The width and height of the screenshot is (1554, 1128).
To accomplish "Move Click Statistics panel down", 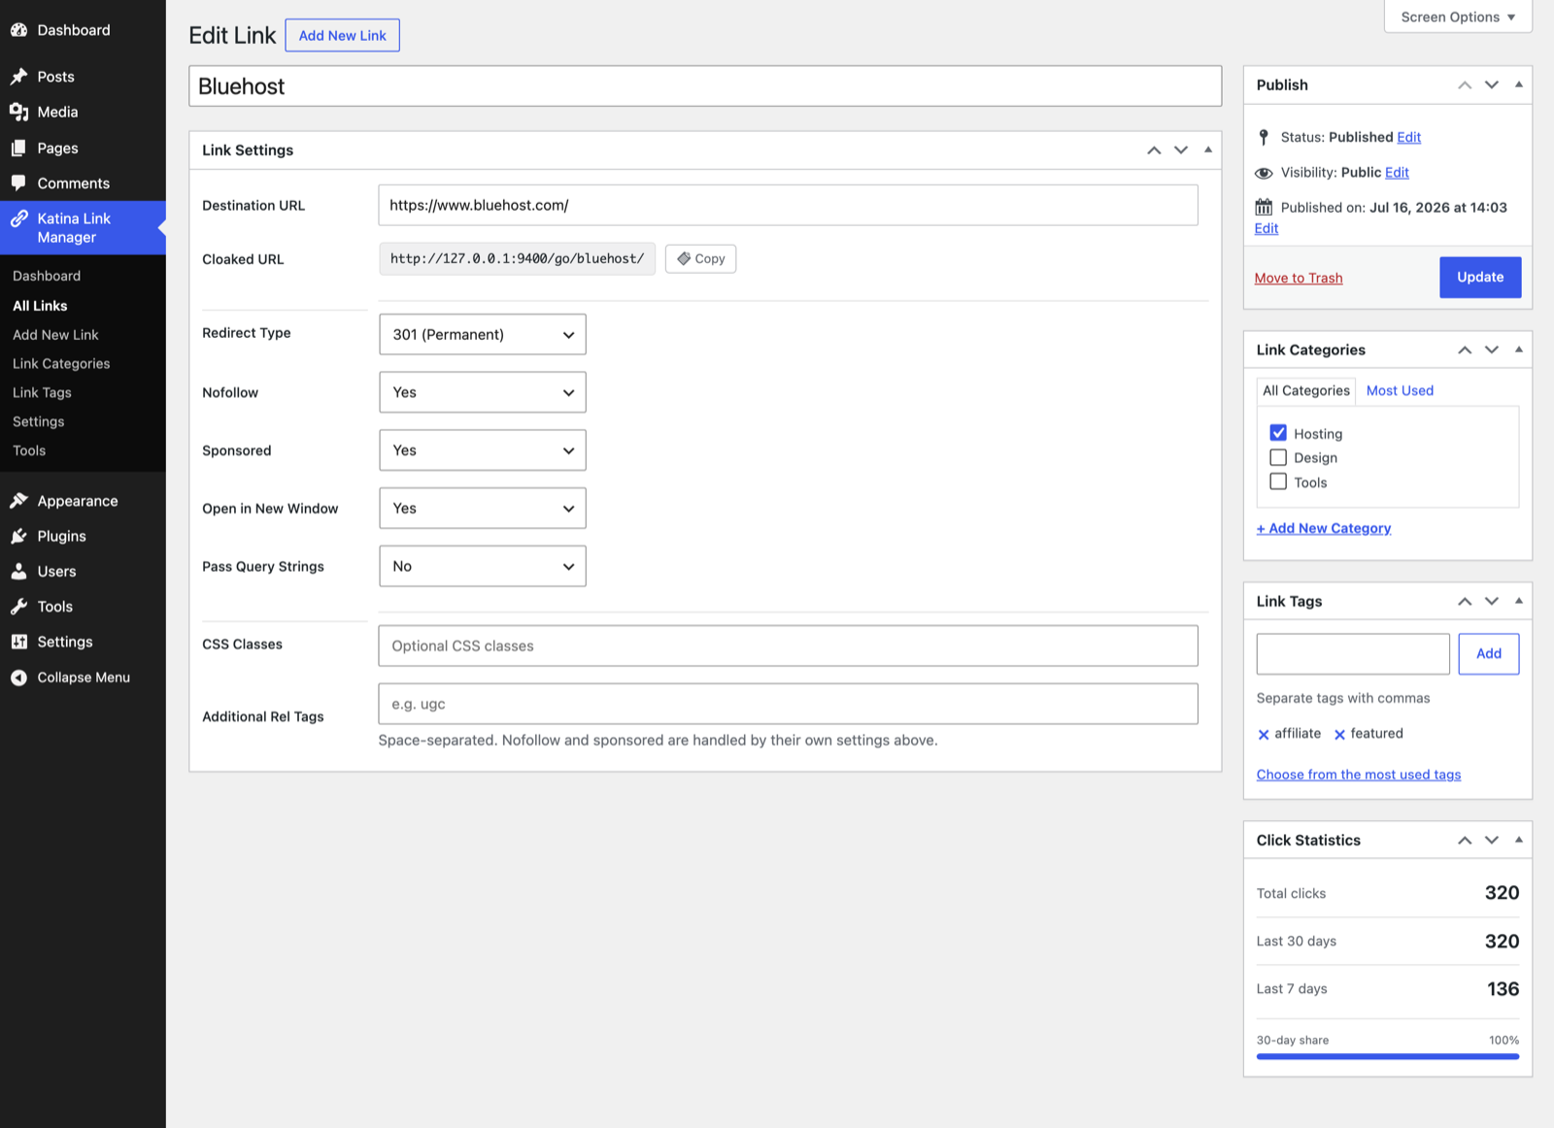I will pyautogui.click(x=1492, y=841).
